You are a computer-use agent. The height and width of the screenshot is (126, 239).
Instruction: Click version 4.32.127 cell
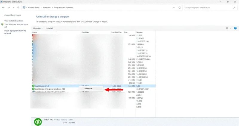tap(140, 98)
